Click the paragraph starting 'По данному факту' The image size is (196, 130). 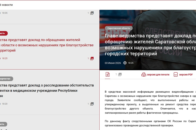pyautogui.click(x=150, y=123)
